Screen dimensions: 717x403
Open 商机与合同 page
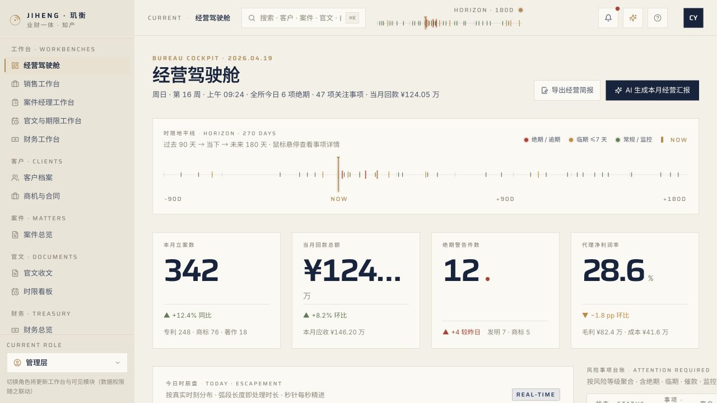67,196
